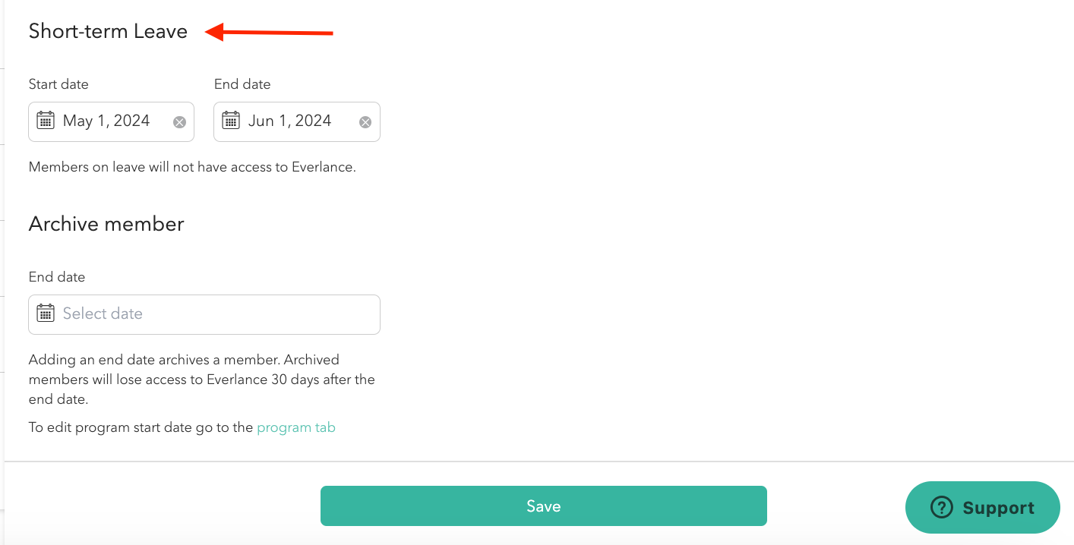This screenshot has width=1074, height=545.
Task: Edit the Jun 1, 2024 end date value
Action: 290,121
